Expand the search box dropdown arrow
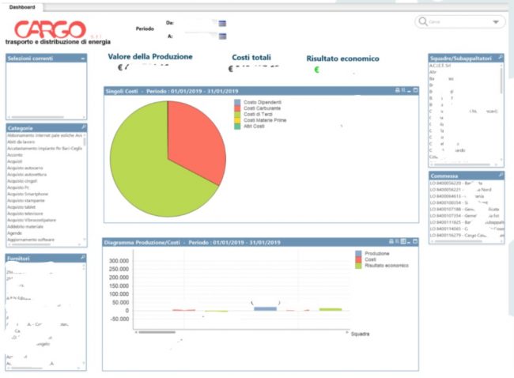 click(x=497, y=22)
